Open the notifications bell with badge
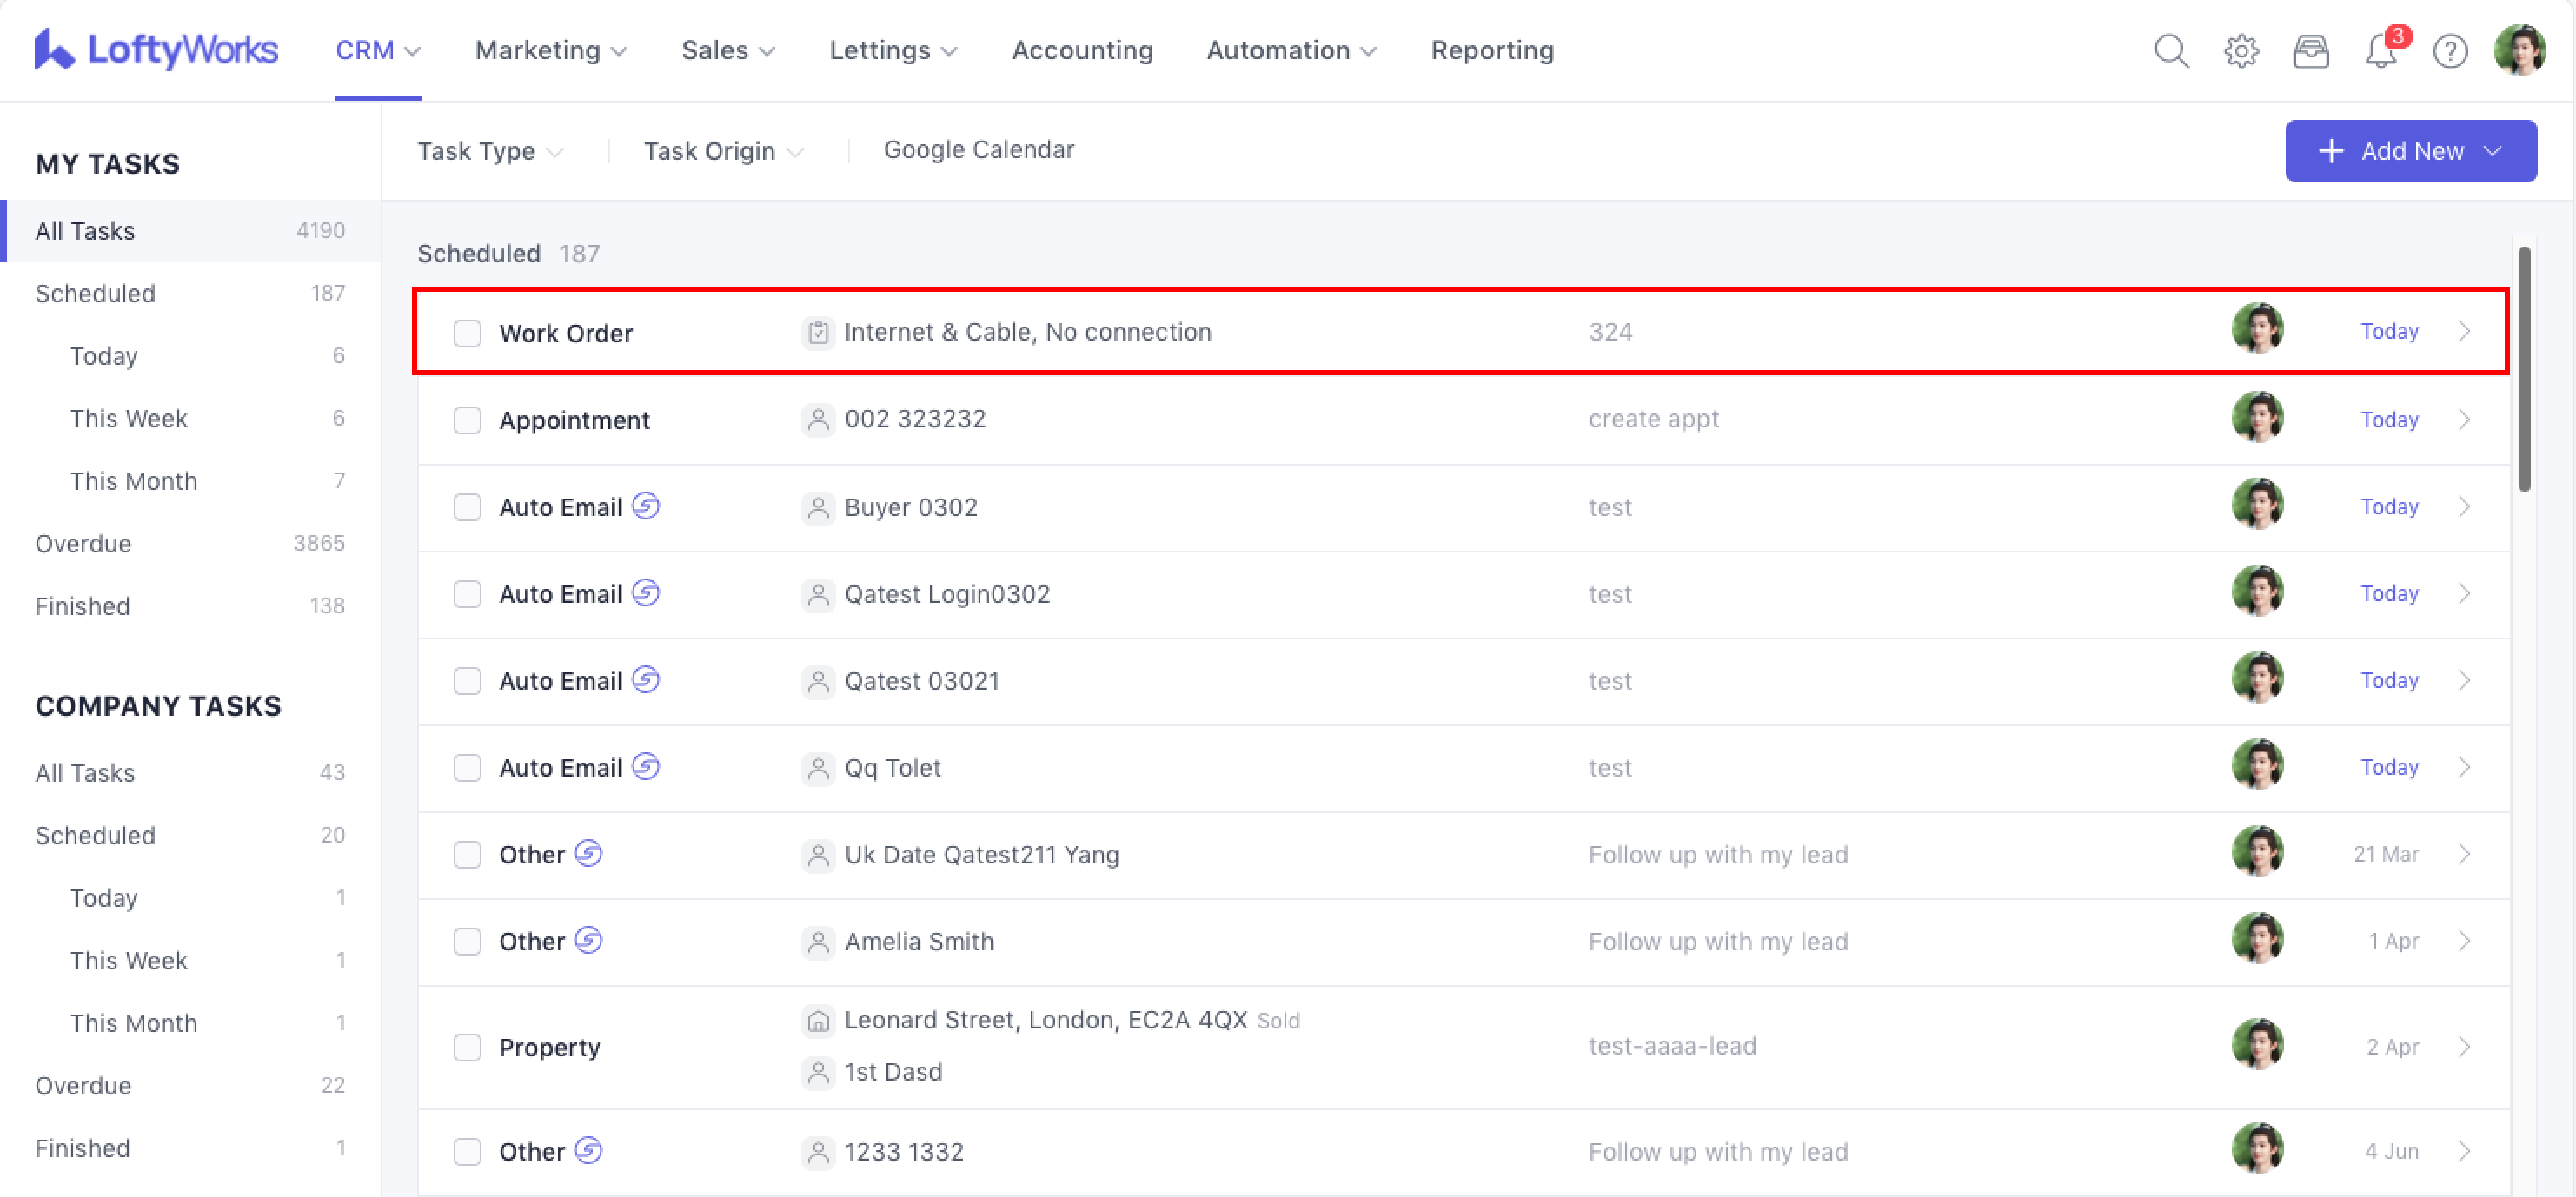The height and width of the screenshot is (1197, 2576). coord(2381,50)
